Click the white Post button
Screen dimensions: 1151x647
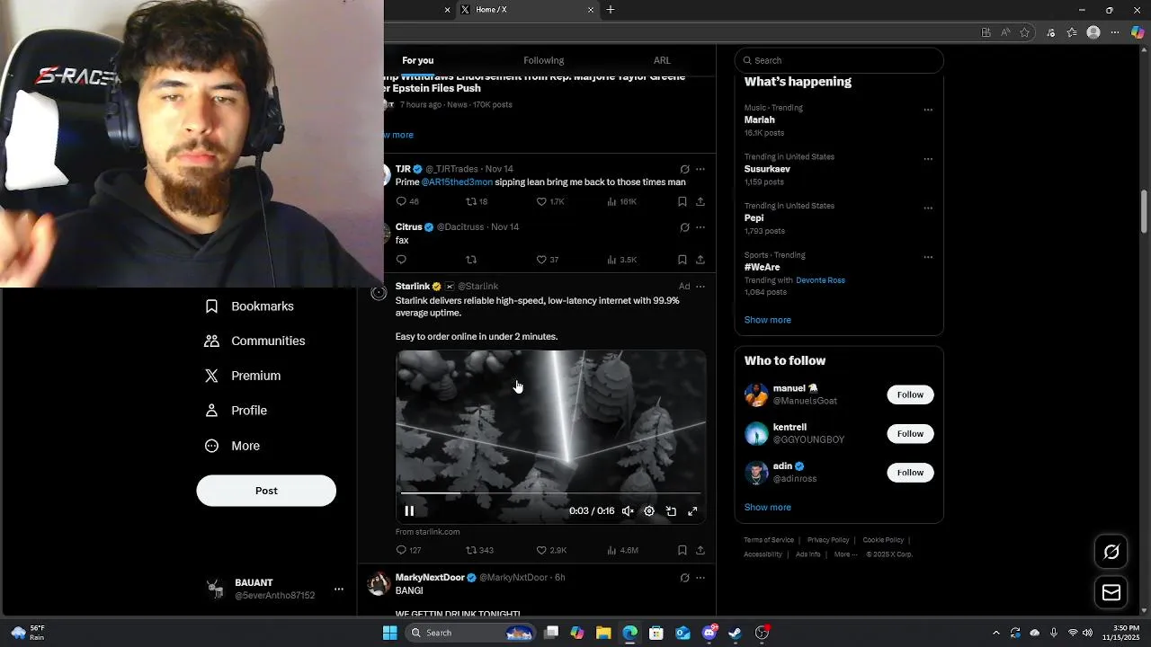pyautogui.click(x=266, y=491)
